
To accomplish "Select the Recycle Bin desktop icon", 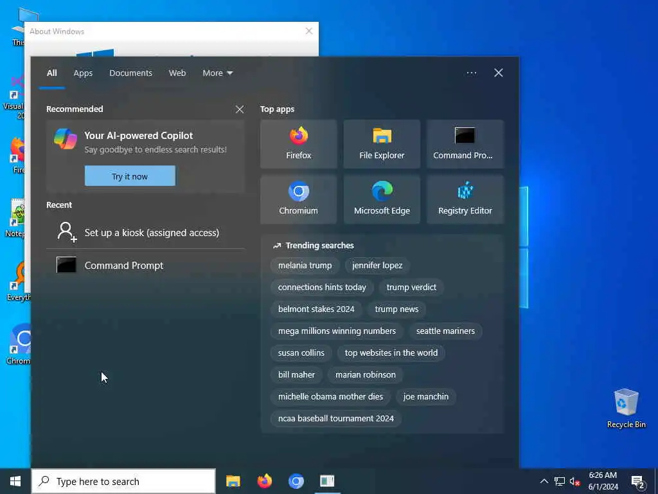I will tap(626, 408).
